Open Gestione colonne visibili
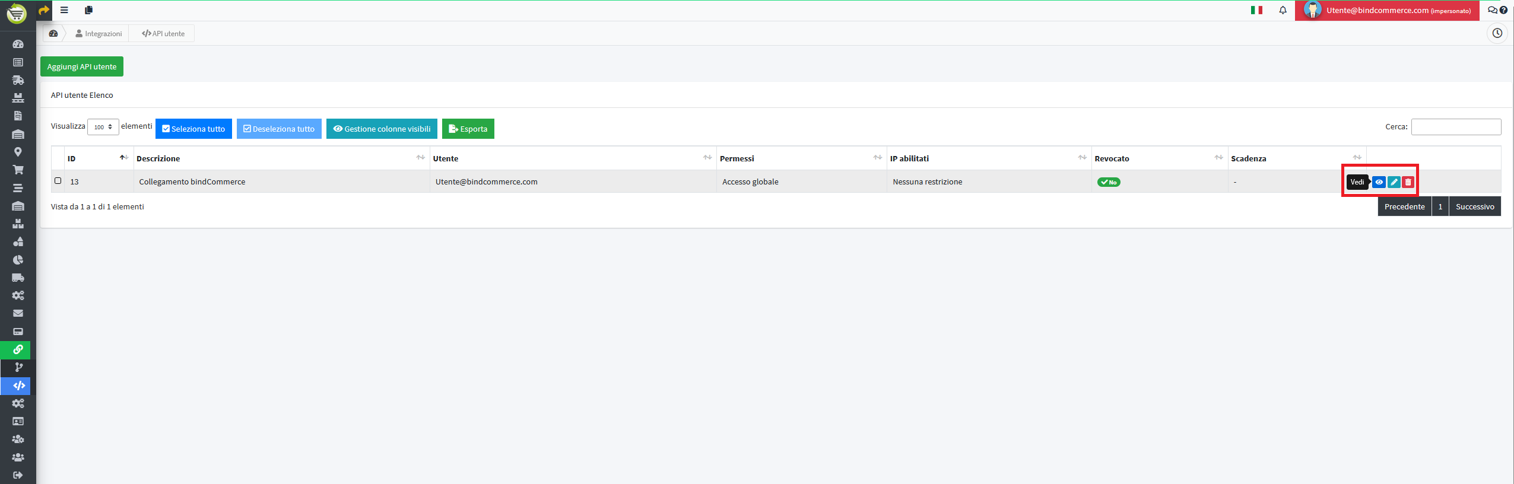1514x484 pixels. (382, 129)
